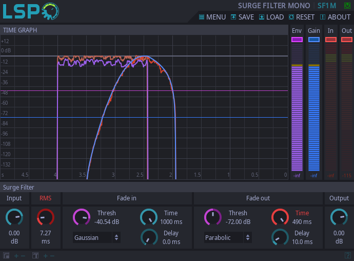Click the -115 Out meter reading

click(x=346, y=176)
